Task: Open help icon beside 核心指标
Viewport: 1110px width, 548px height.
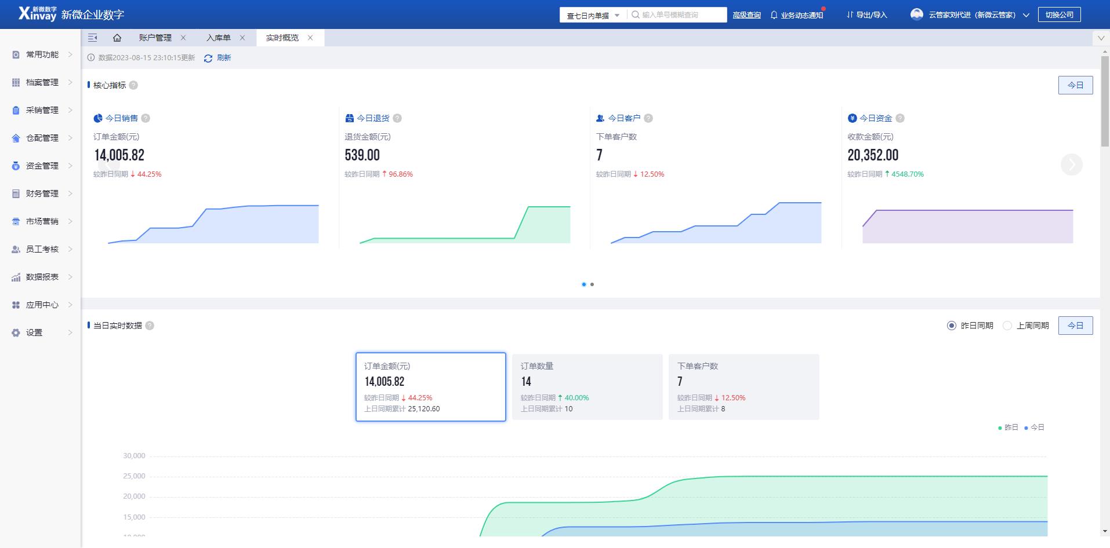Action: click(133, 85)
